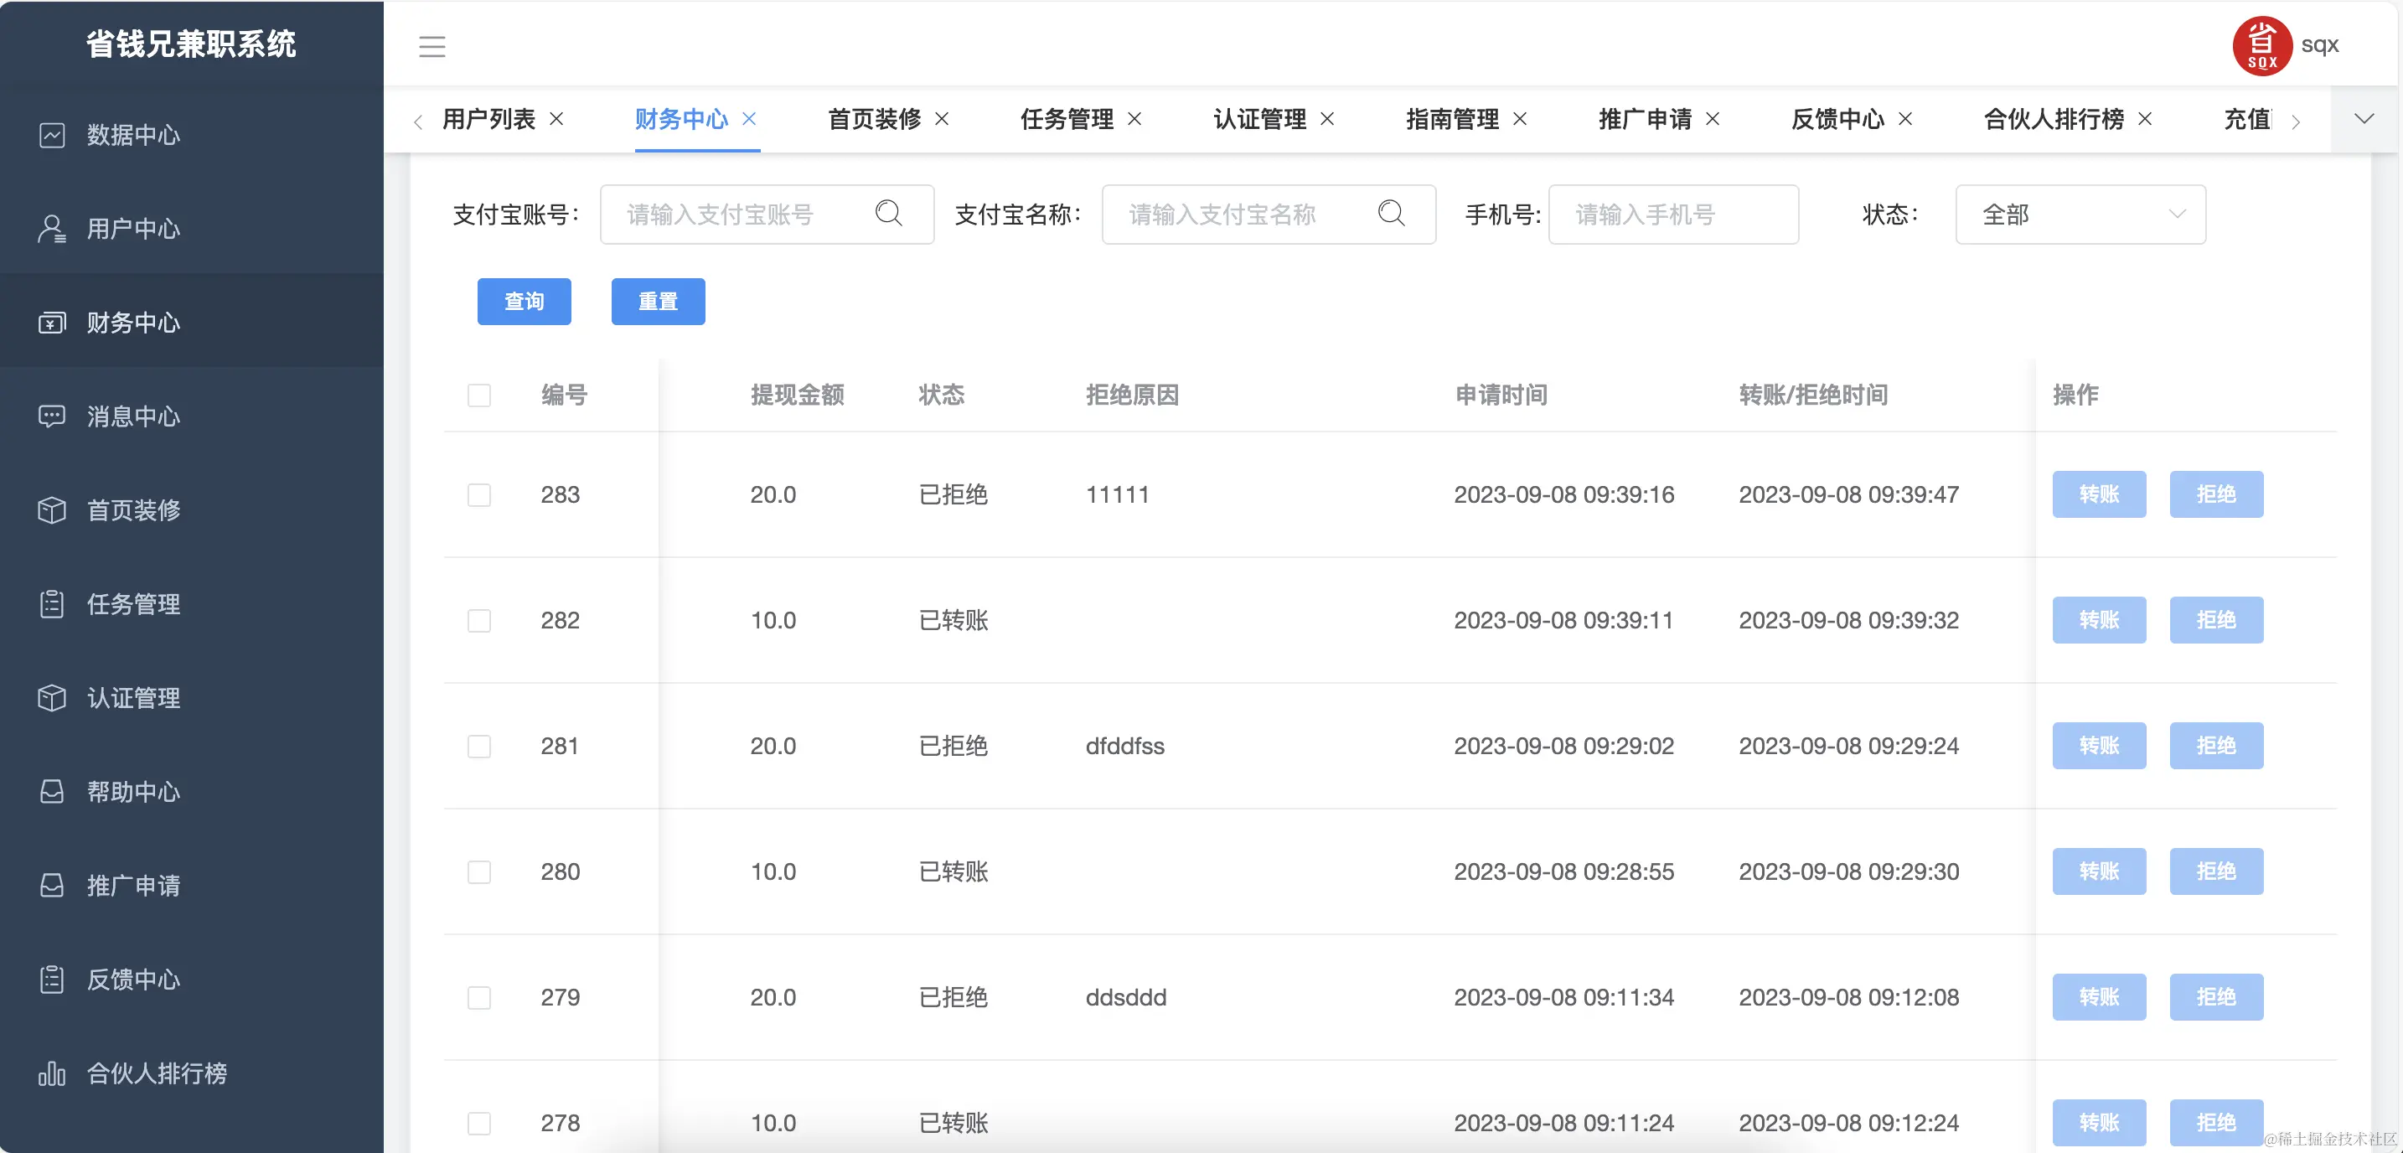Image resolution: width=2403 pixels, height=1153 pixels.
Task: Expand the tabs options chevron menu
Action: (x=2364, y=118)
